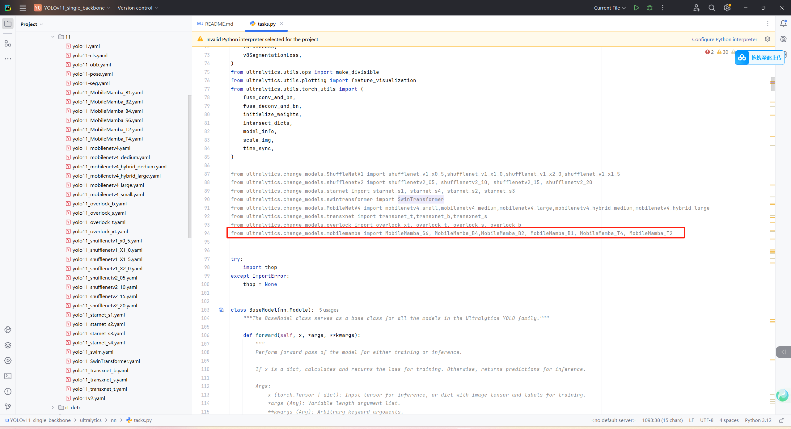This screenshot has height=429, width=791.
Task: Open yolo11_overlock_b.yaml in project tree
Action: 99,204
